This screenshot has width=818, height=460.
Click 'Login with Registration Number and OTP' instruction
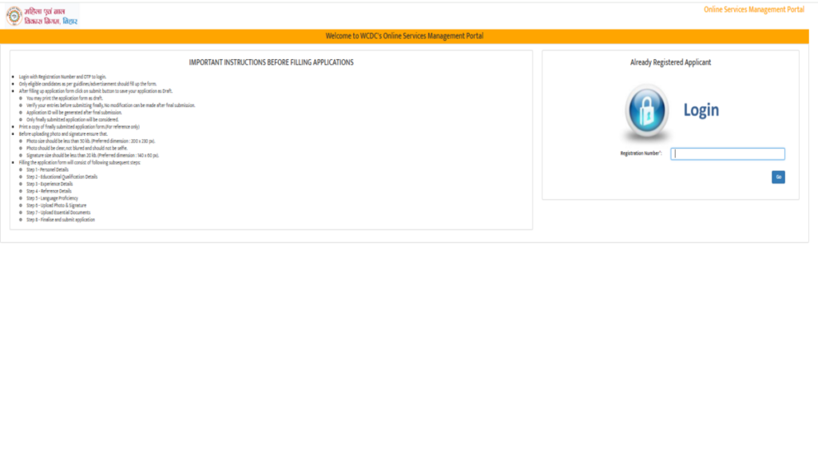point(62,77)
